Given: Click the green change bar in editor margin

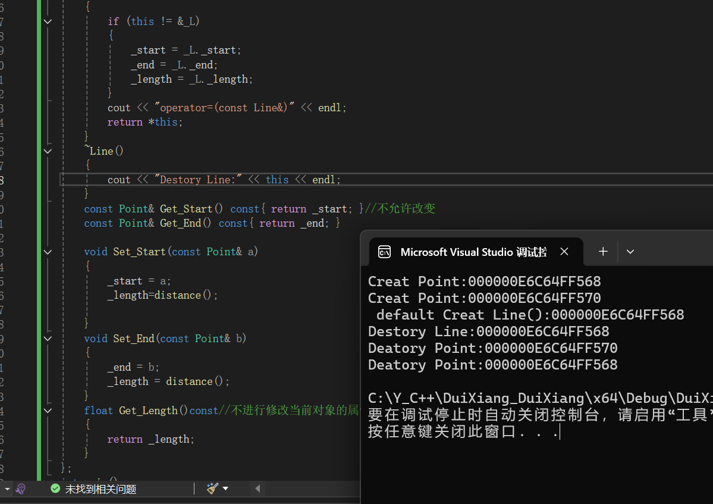Looking at the screenshot, I should (x=38, y=238).
